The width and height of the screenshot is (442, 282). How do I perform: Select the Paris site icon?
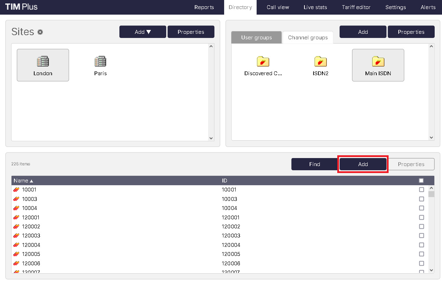point(100,62)
